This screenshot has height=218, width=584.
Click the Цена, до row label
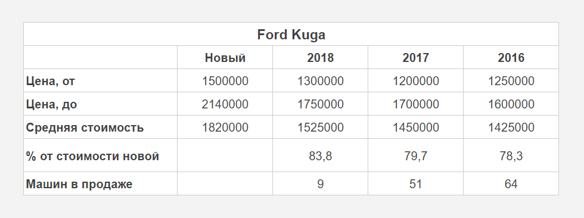coord(51,104)
